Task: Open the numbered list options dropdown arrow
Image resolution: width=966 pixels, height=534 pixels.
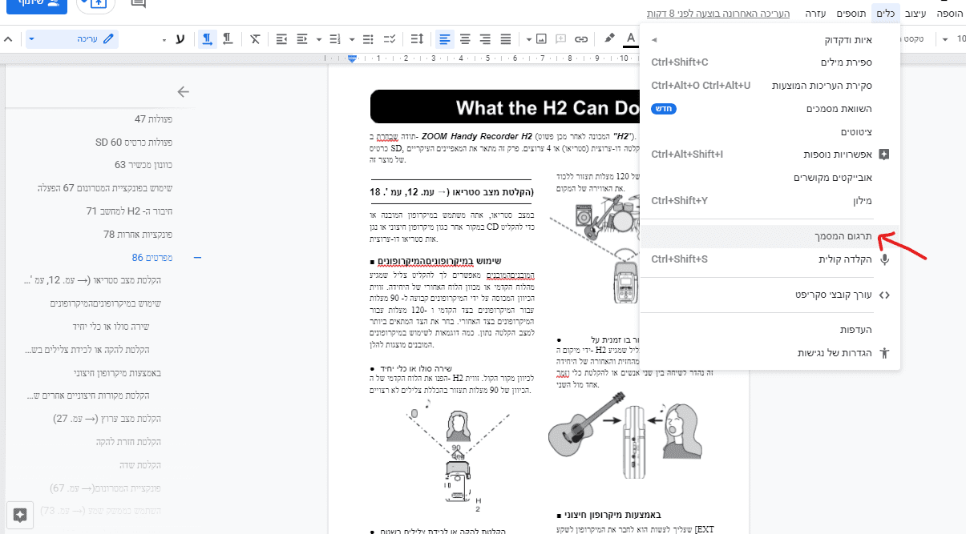Action: coord(319,38)
